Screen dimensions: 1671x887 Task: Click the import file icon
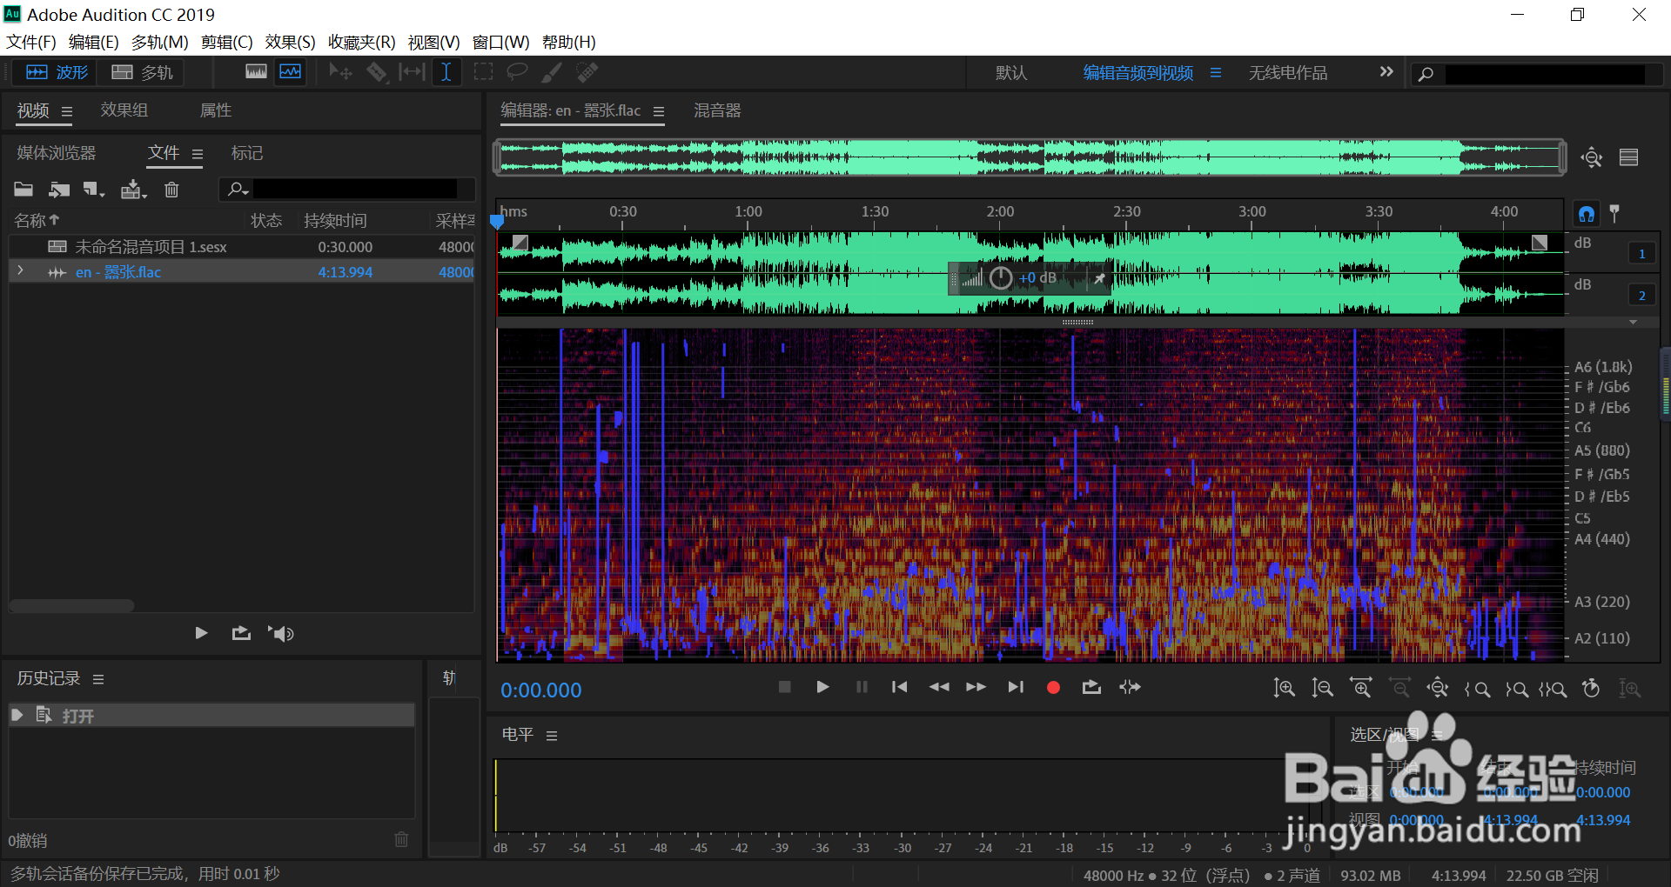pos(59,189)
